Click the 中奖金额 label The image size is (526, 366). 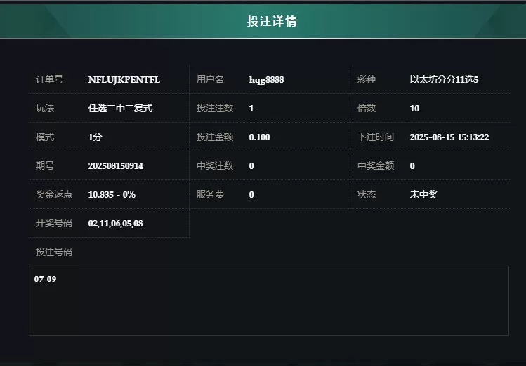(376, 165)
